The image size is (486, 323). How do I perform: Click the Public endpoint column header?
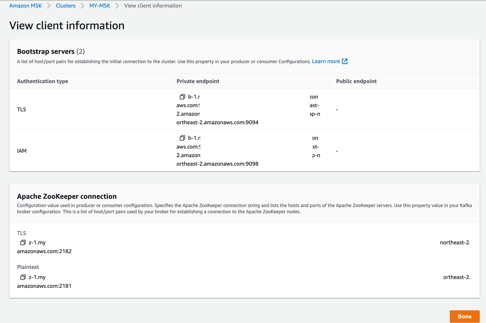click(x=357, y=81)
